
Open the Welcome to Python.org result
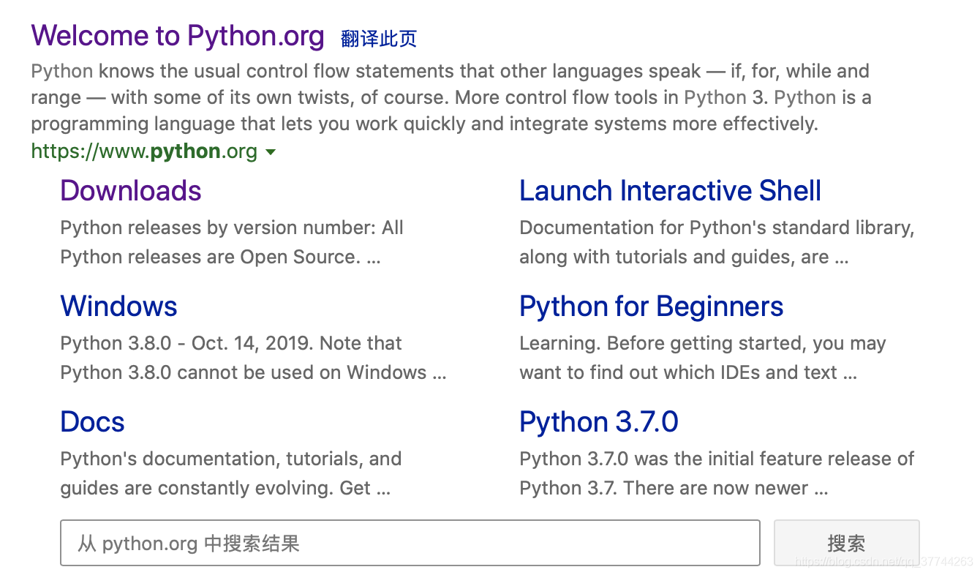(178, 36)
